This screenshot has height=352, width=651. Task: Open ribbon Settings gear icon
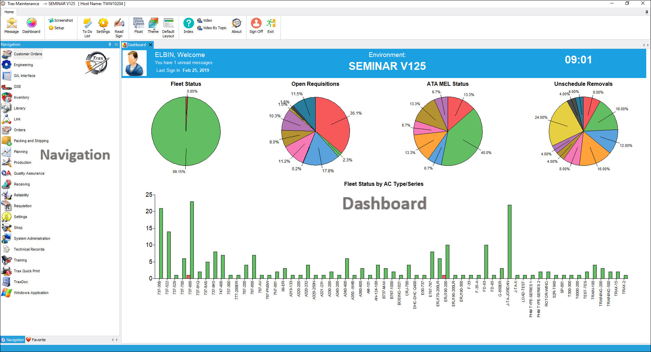(103, 26)
